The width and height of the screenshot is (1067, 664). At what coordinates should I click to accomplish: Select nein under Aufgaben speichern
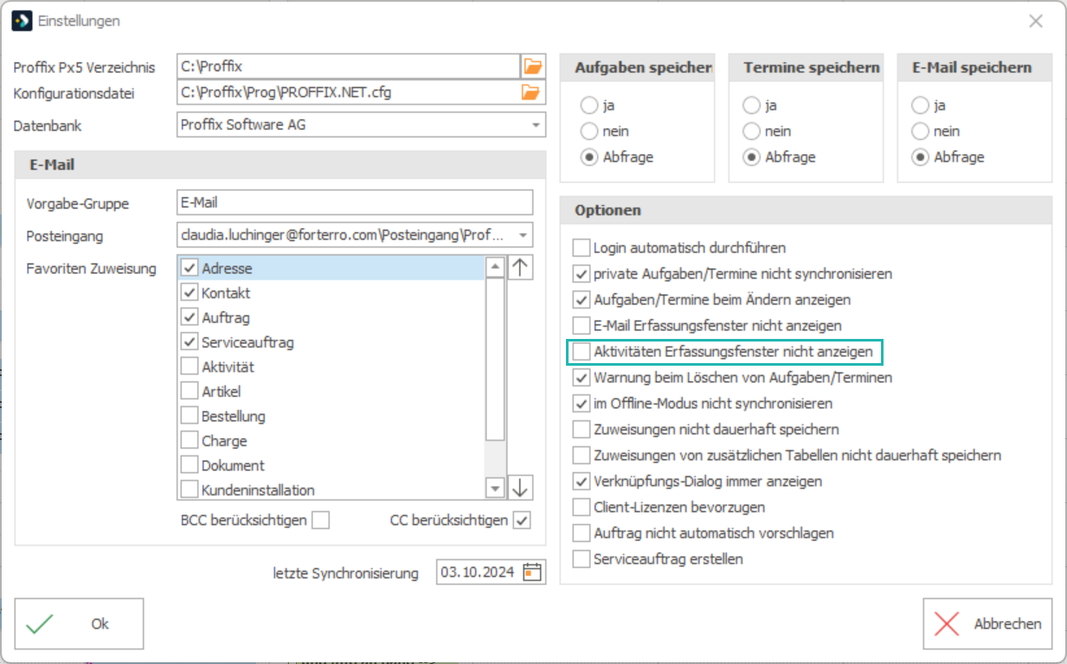click(x=589, y=131)
